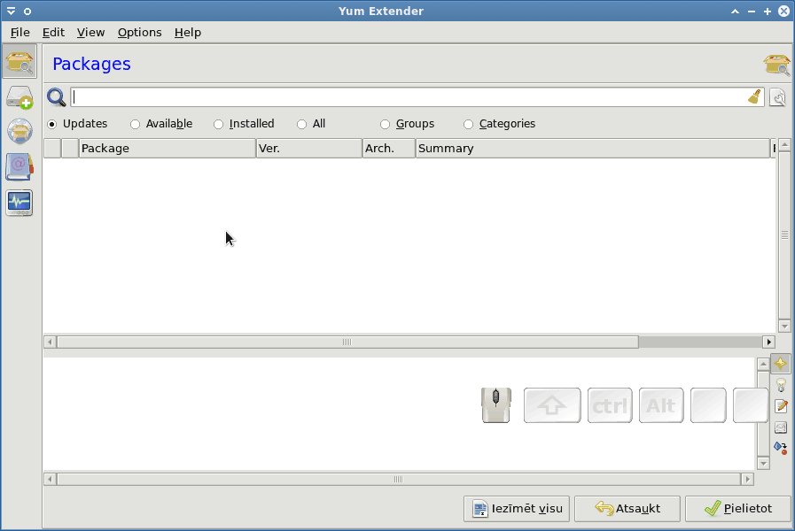Screen dimensions: 795x531
Task: Sort by Package column header
Action: point(168,149)
